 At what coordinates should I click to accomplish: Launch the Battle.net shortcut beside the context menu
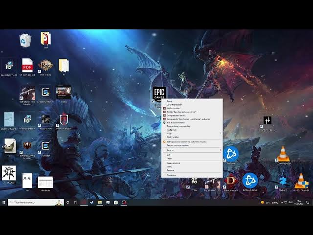[231, 154]
